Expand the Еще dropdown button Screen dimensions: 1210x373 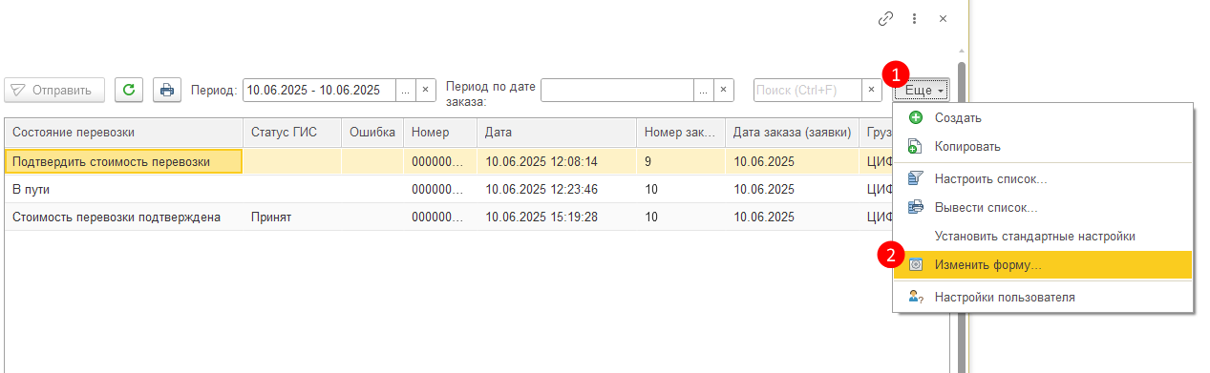click(x=922, y=90)
